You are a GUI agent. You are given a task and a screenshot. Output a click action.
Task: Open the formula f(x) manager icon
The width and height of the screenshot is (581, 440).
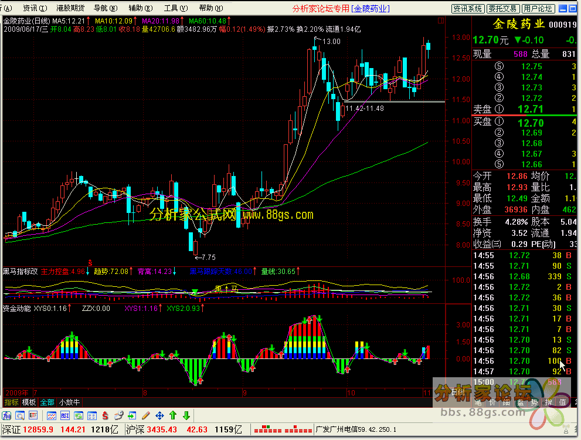click(7, 415)
